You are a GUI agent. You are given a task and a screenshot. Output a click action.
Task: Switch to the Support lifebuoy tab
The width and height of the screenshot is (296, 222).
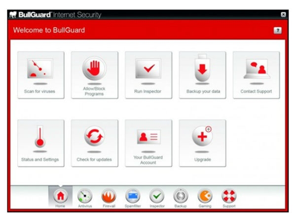(229, 198)
